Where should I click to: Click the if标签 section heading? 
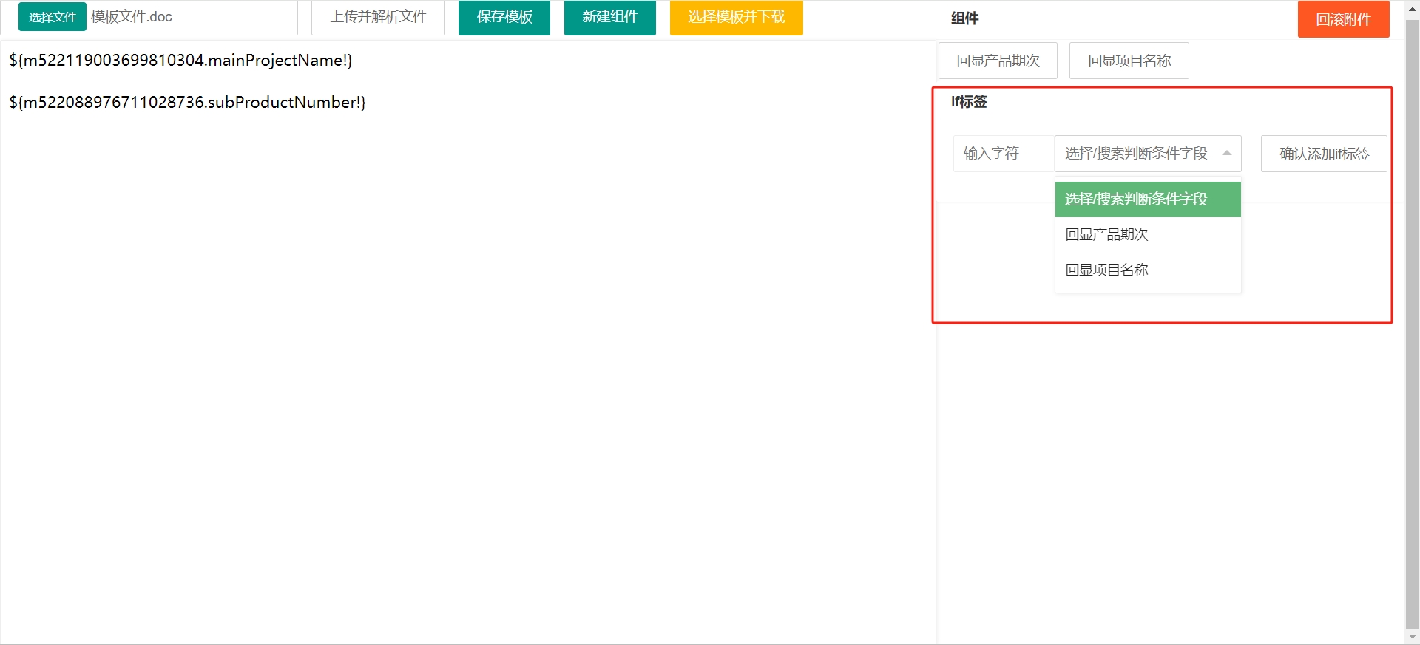coord(969,102)
